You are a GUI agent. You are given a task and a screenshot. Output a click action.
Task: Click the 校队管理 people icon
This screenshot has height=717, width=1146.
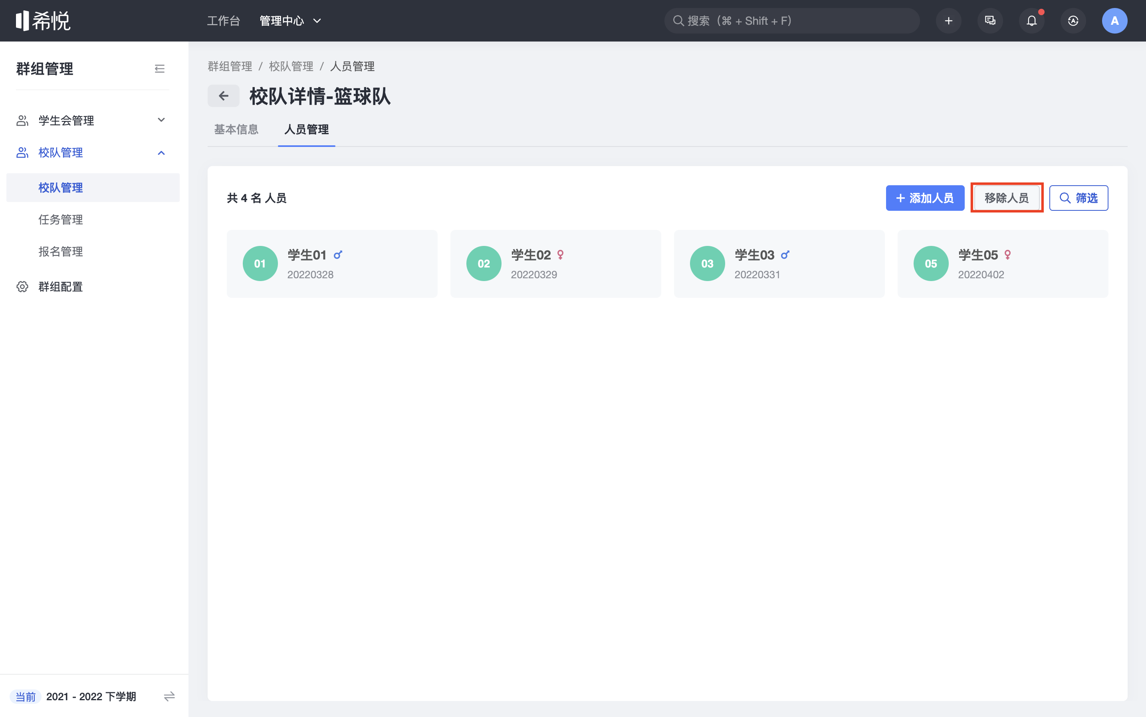(x=22, y=153)
